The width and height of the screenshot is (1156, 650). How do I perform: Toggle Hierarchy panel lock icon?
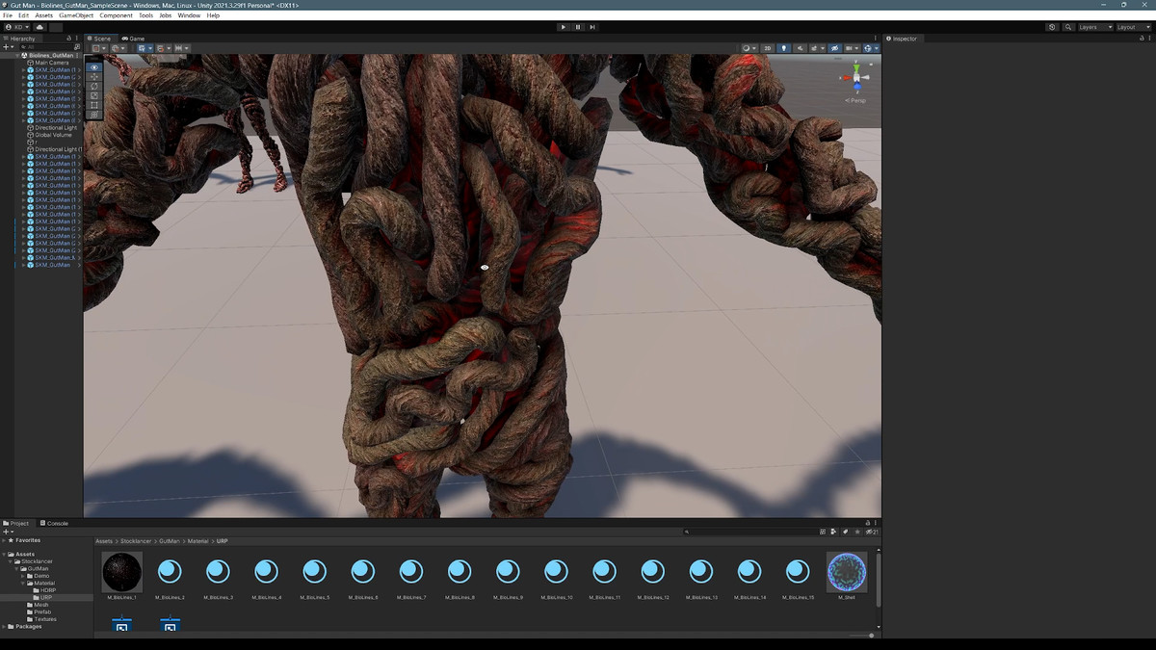tap(68, 39)
